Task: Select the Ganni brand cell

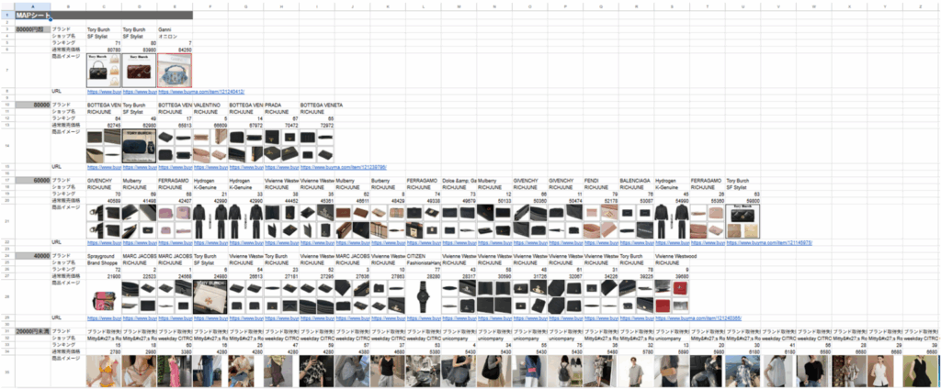Action: (x=176, y=28)
